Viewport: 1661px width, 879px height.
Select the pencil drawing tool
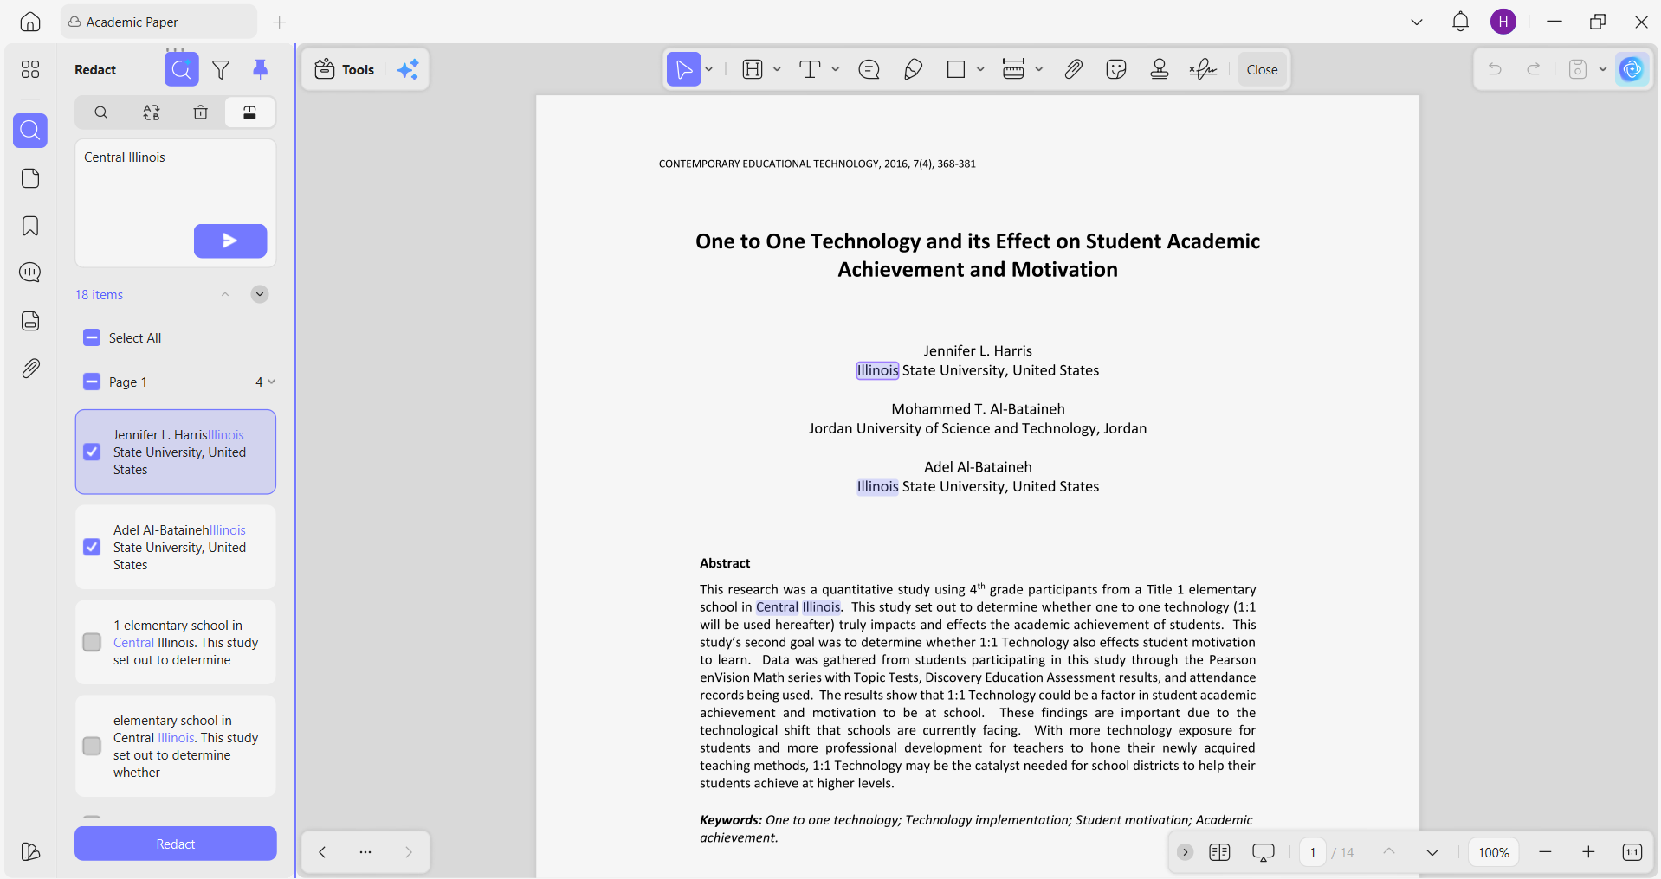tap(913, 69)
